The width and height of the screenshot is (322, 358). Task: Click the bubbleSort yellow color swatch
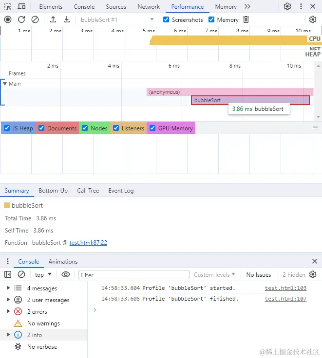(7, 205)
